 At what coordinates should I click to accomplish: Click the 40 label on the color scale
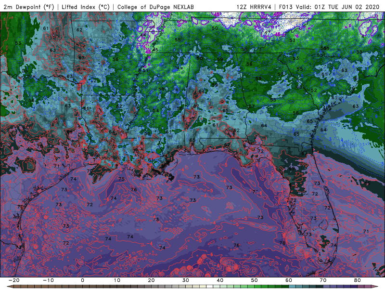[220, 280]
